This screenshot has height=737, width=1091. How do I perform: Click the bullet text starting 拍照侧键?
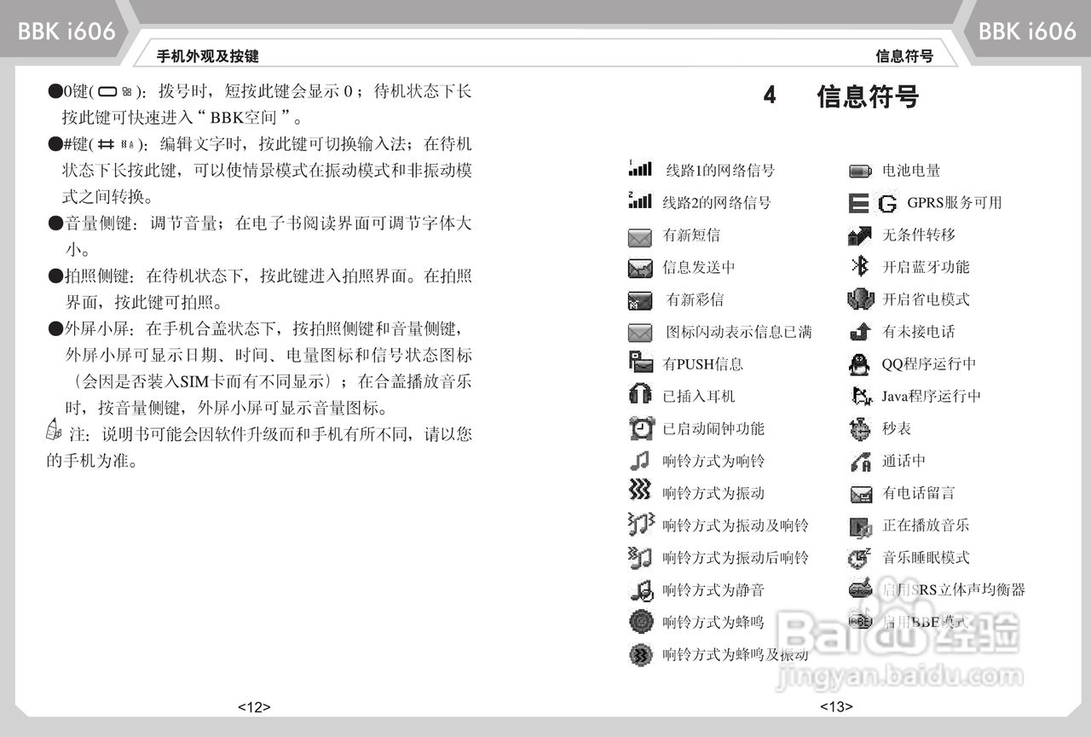(x=259, y=289)
